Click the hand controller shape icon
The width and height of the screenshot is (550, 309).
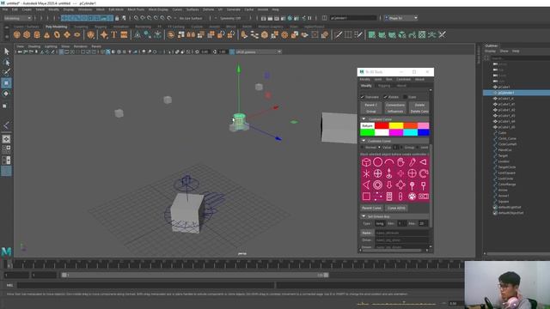(x=400, y=162)
